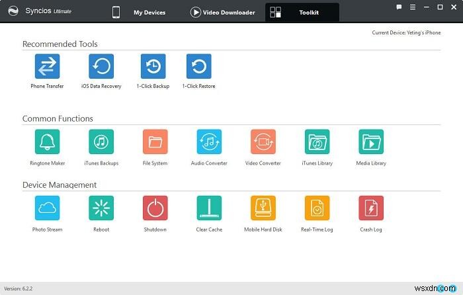Launch the Audio Converter icon
463x295 pixels.
point(209,142)
